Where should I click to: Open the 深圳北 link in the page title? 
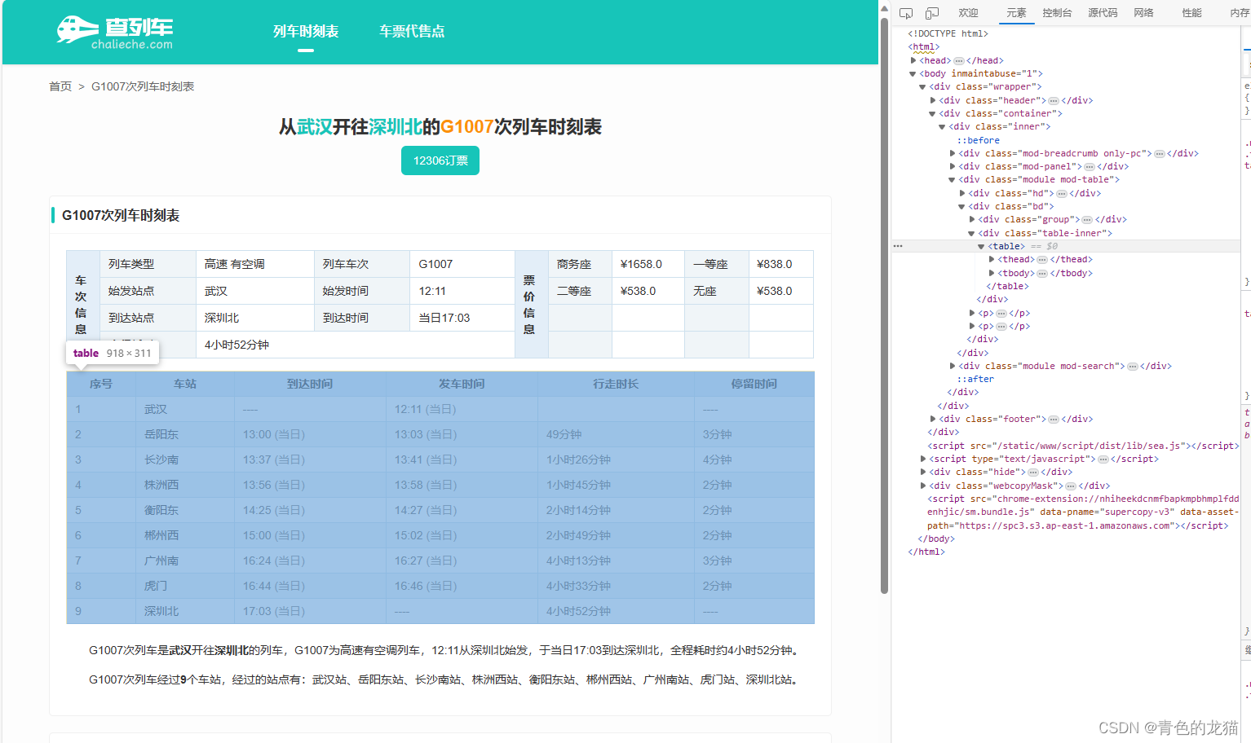pyautogui.click(x=396, y=127)
